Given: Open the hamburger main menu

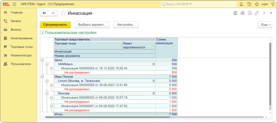Looking at the screenshot, I should pyautogui.click(x=15, y=4).
